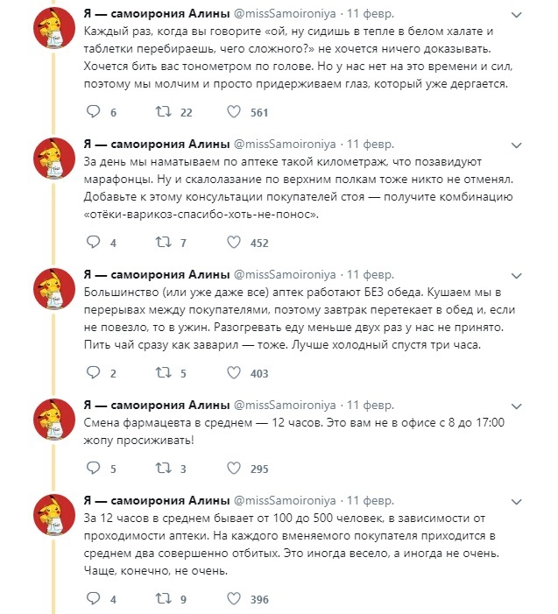Like the tweet with 295 likes

point(234,469)
